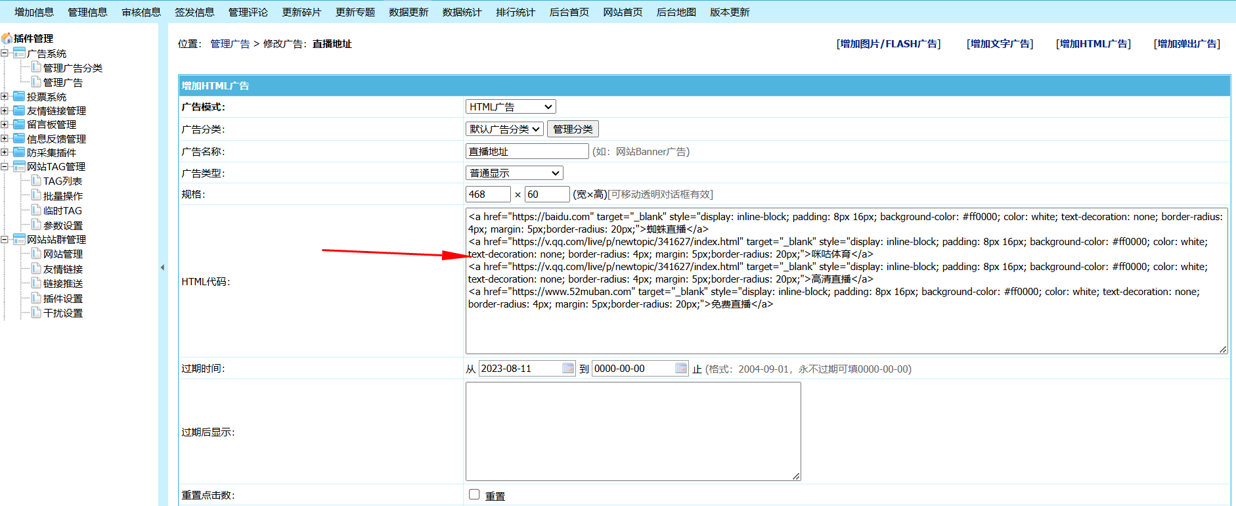Open calendar picker for start date
The image size is (1236, 506).
[568, 369]
